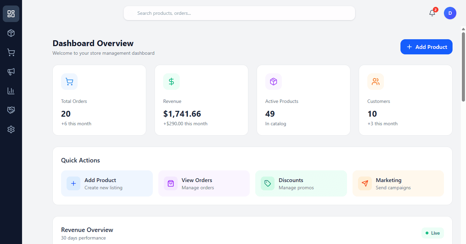This screenshot has width=466, height=244.
Task: Select the shopping cart Orders icon
Action: tap(11, 52)
